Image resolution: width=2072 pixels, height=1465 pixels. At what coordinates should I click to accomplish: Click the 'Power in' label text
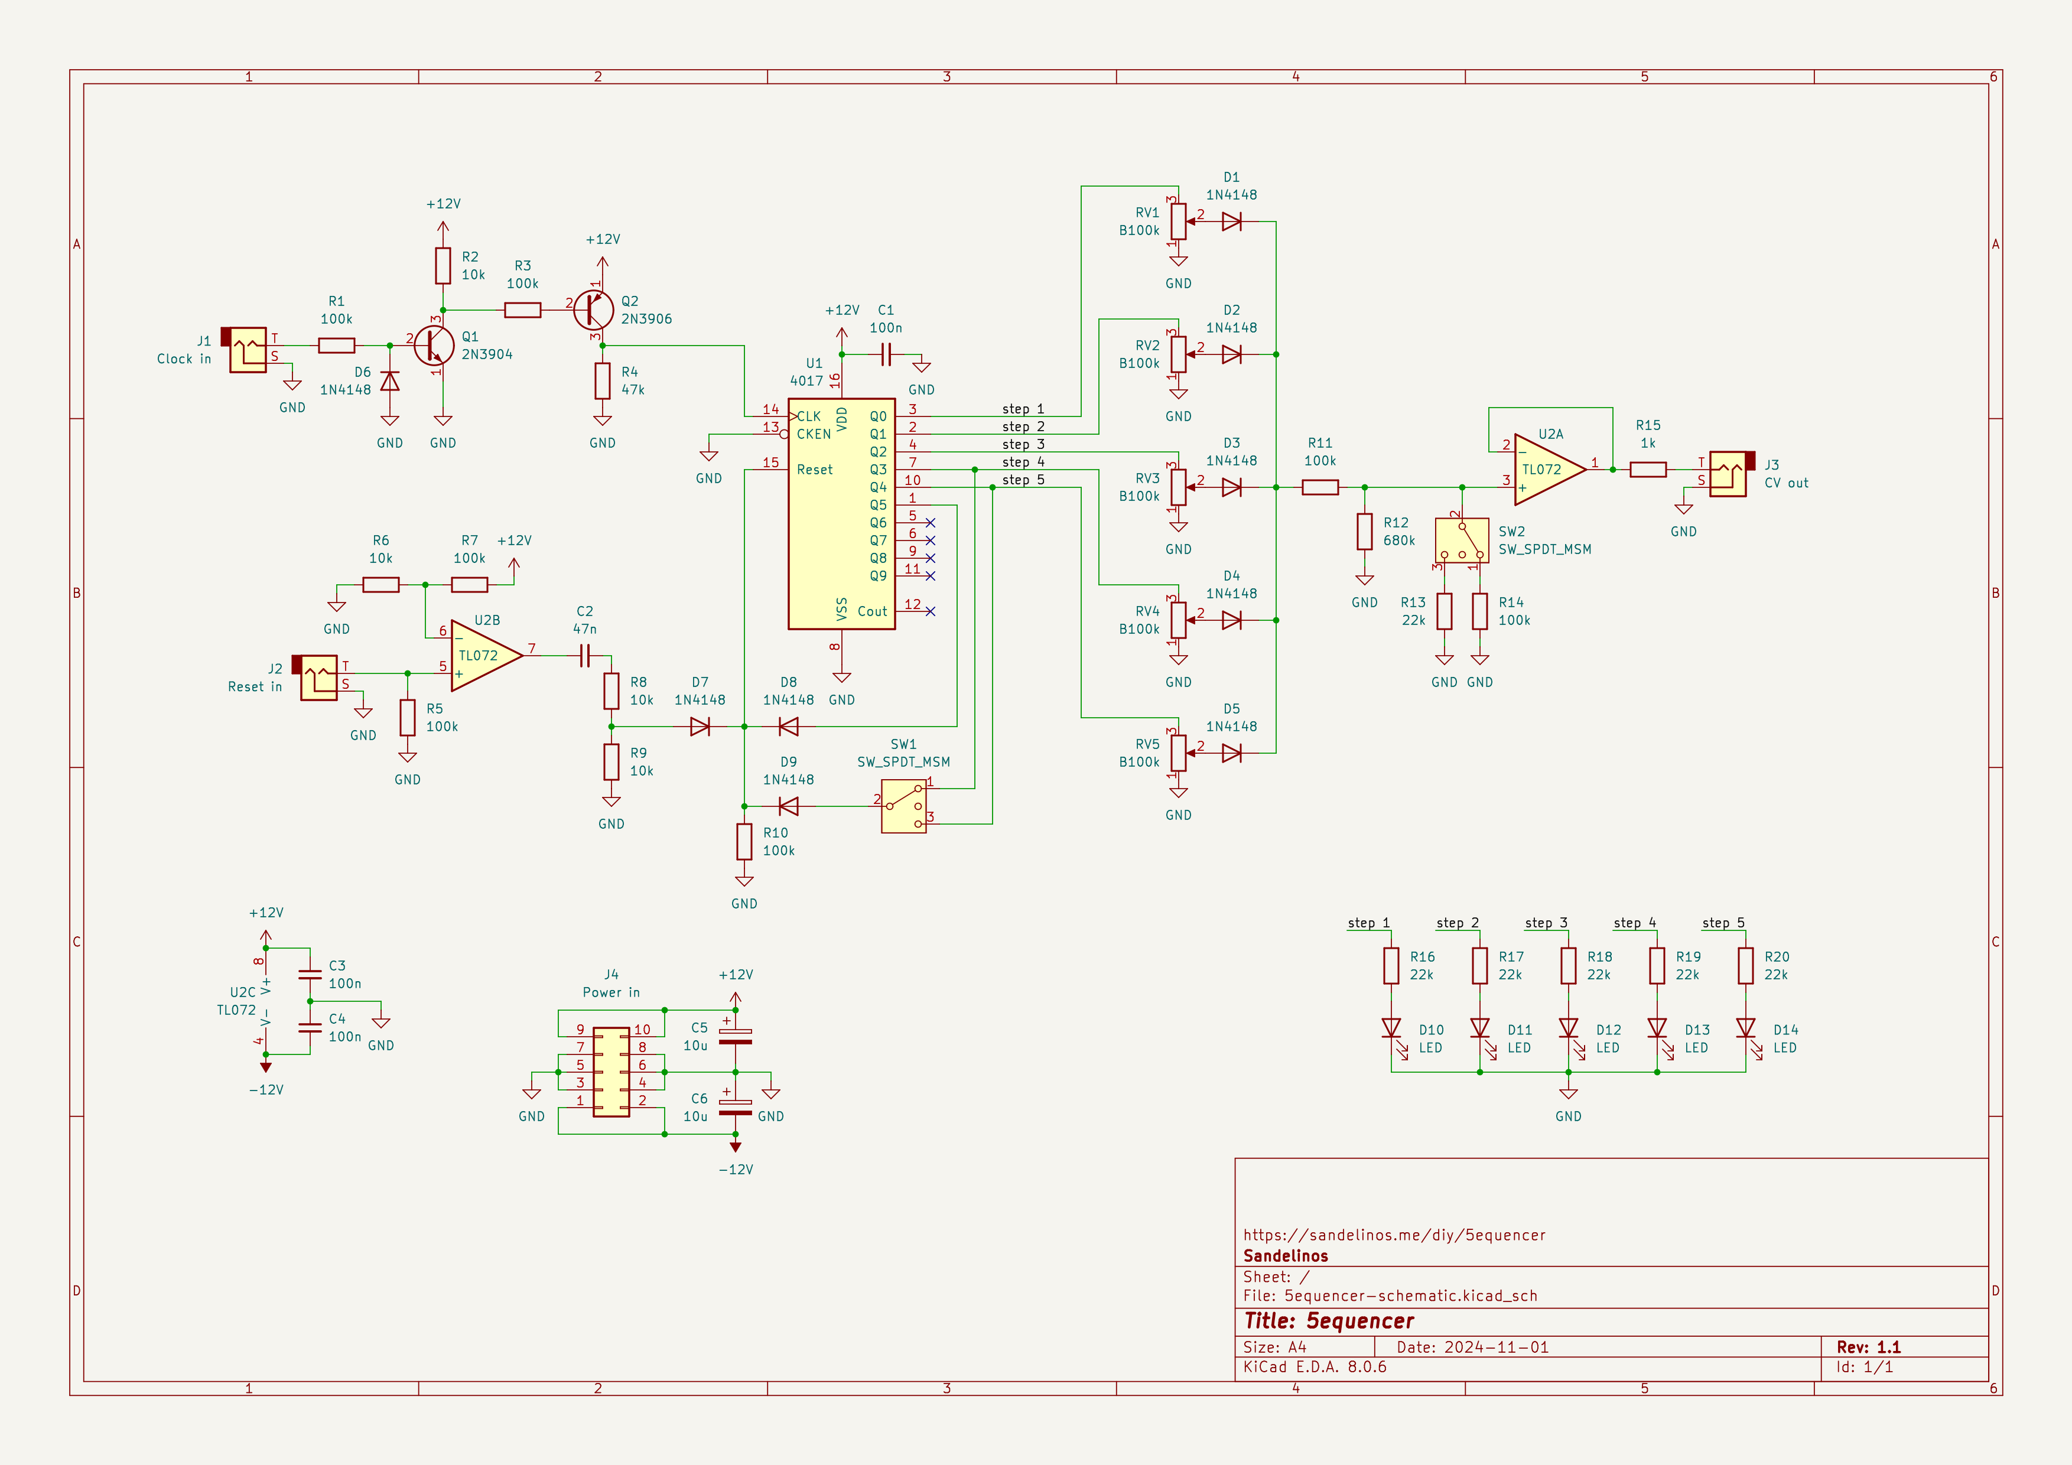(611, 992)
